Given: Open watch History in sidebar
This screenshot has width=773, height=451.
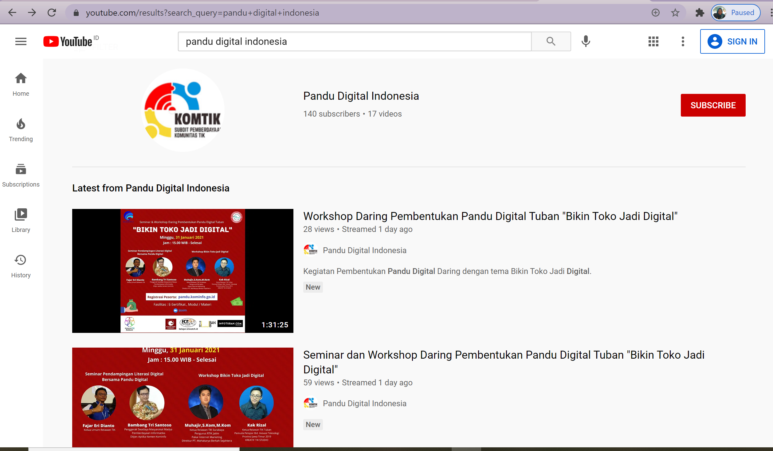Looking at the screenshot, I should [x=21, y=266].
